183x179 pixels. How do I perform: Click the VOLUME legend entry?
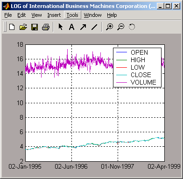point(143,82)
